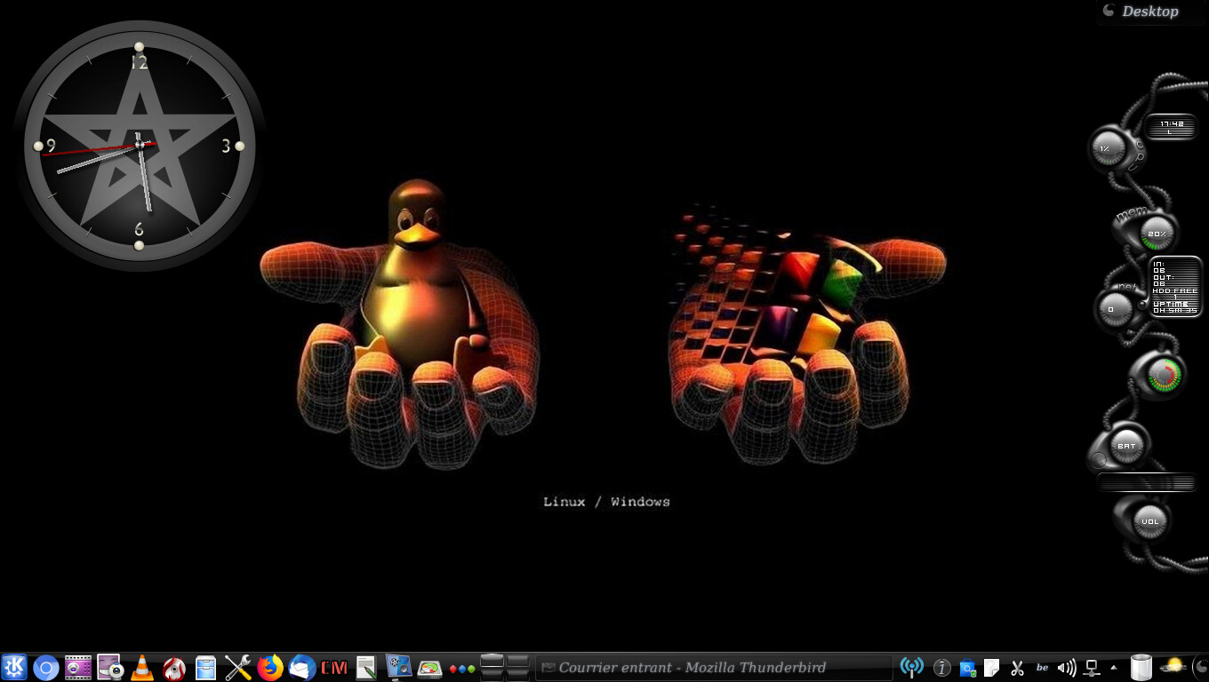Click the mem 20% gauge
This screenshot has height=682, width=1209.
tap(1157, 234)
